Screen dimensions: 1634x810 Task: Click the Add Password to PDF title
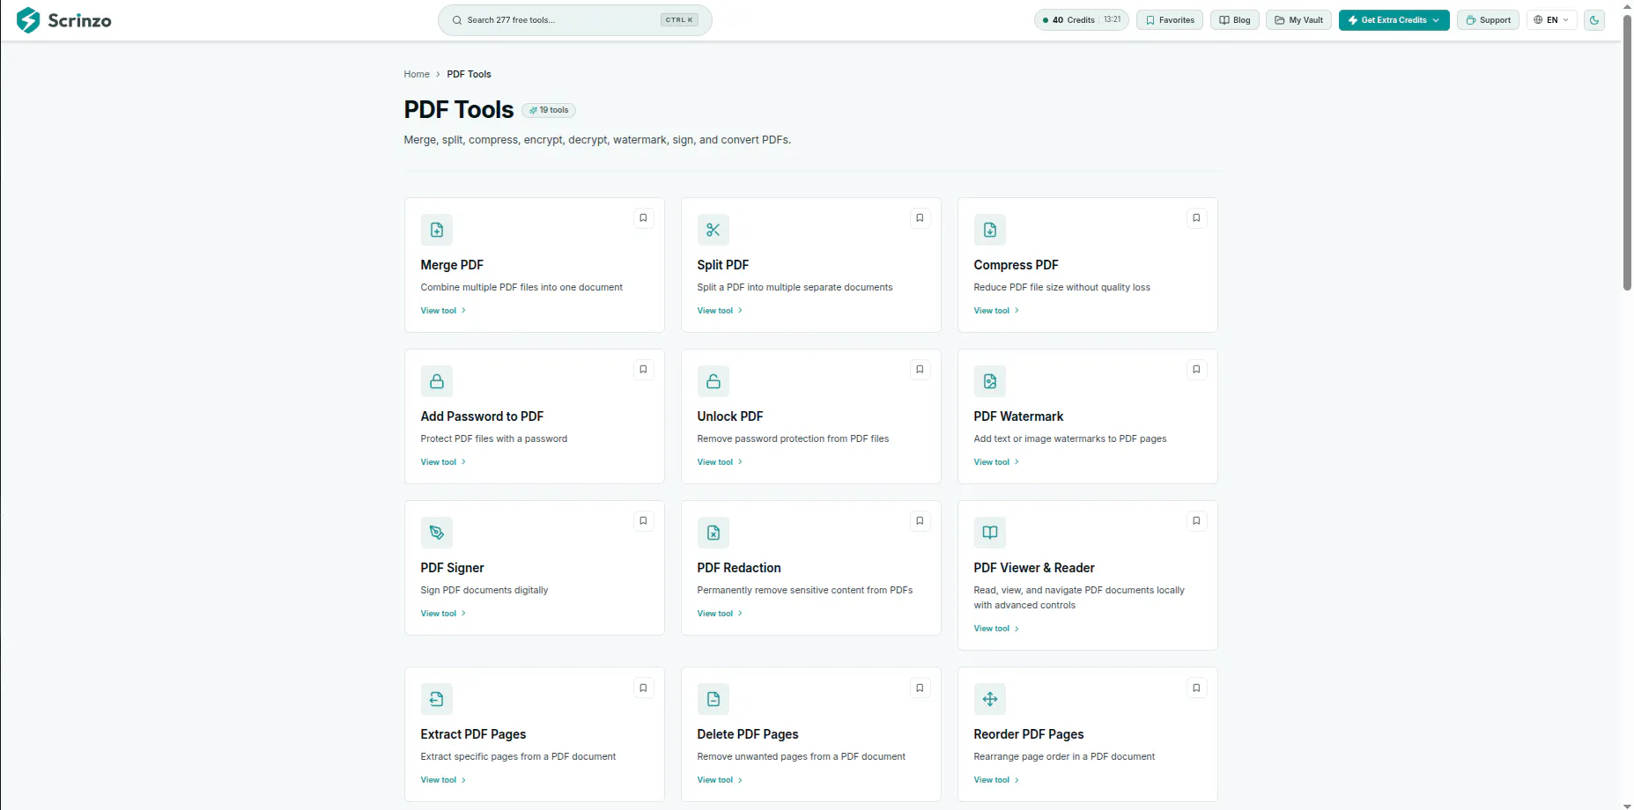[482, 416]
